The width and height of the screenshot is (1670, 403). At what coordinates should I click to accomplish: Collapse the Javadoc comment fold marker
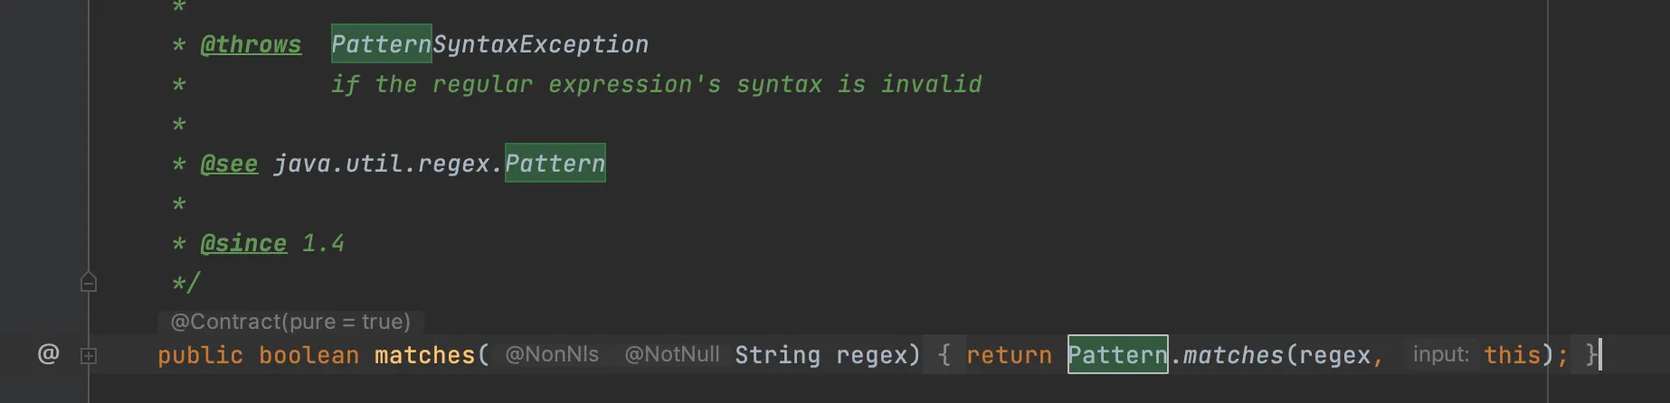[x=89, y=282]
